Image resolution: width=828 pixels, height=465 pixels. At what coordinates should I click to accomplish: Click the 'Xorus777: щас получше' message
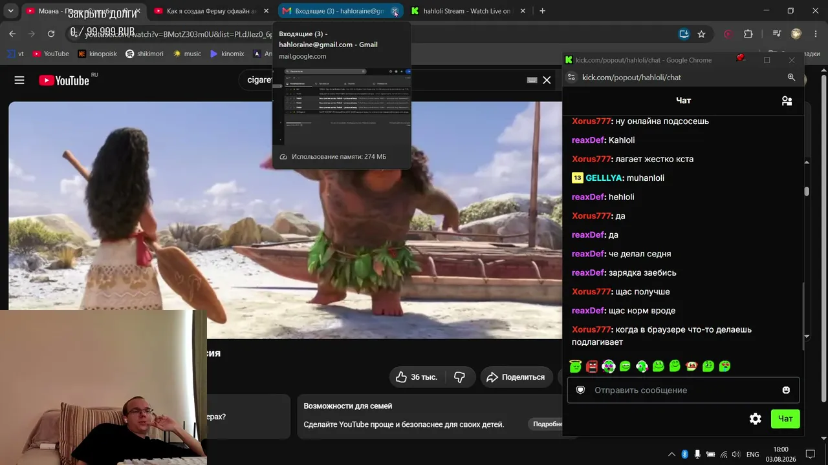tap(621, 292)
